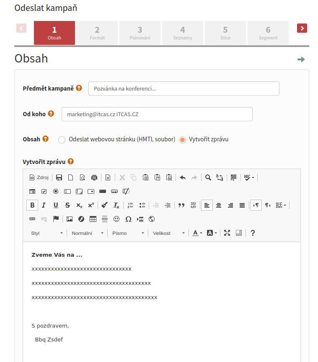Screen dimensions: 318x362
Task: Insert a special character with the Omega icon
Action: click(x=128, y=219)
